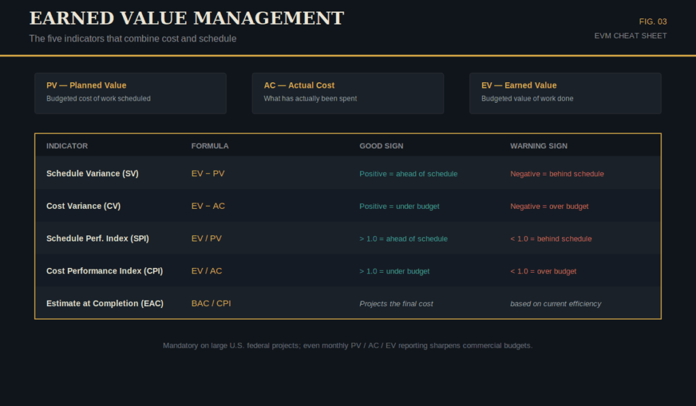
Task: Click the 'GOOD SIGN' column header
Action: tap(381, 146)
